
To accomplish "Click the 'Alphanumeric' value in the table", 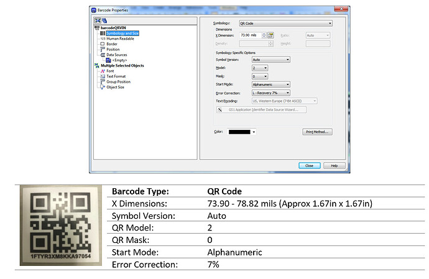I will click(x=234, y=252).
